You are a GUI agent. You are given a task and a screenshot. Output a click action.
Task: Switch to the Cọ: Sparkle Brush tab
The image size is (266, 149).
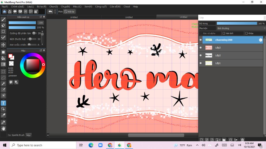point(16,135)
